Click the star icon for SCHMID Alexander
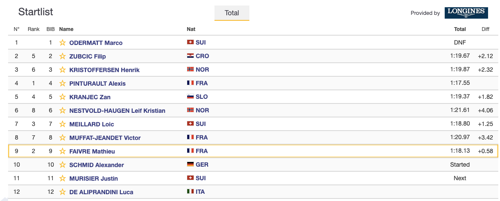 [x=63, y=165]
